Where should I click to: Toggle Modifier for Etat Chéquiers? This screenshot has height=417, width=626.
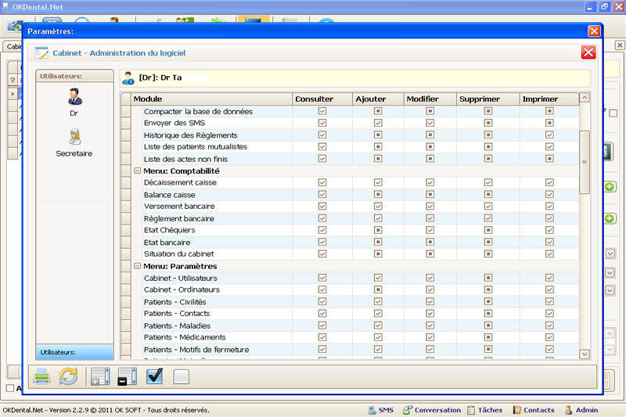tap(430, 230)
